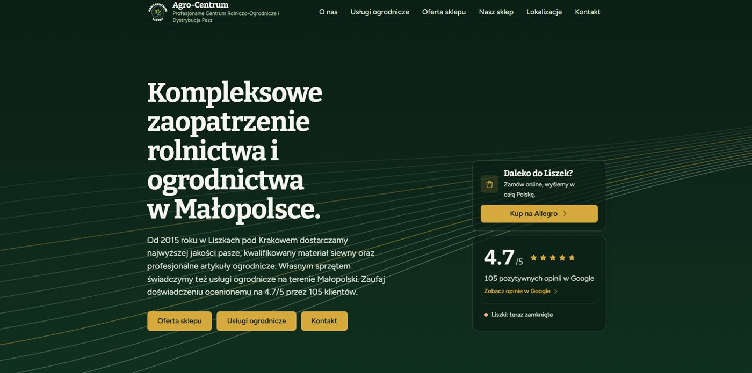Screen dimensions: 752x373
Task: Click the arrow chevron on Kup na Allegro
Action: [x=565, y=214]
